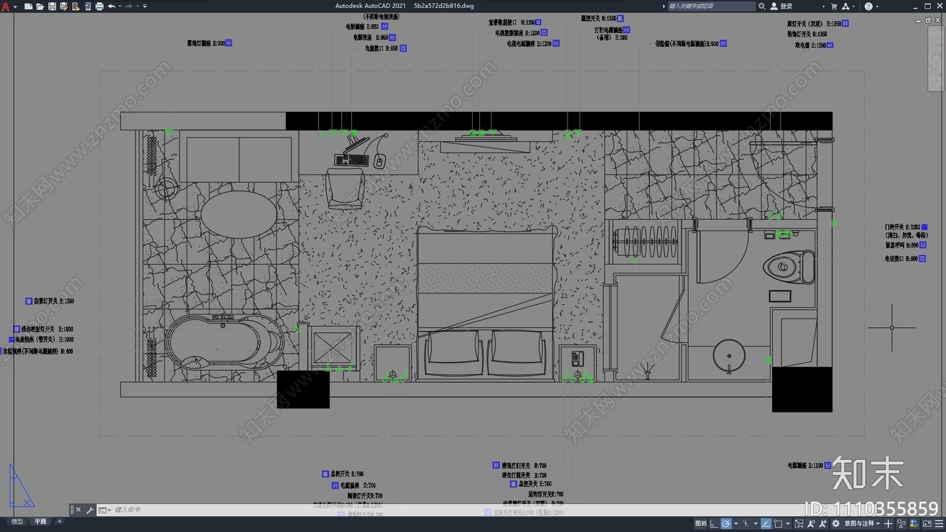Click the 图纸 paper space status button
The image size is (946, 532).
[701, 523]
